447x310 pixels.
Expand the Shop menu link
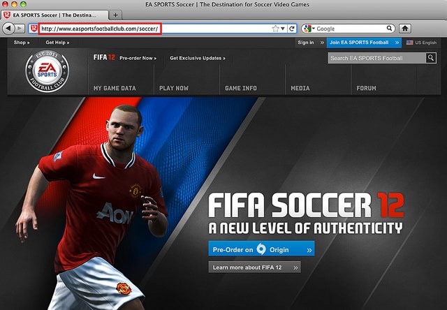point(22,43)
